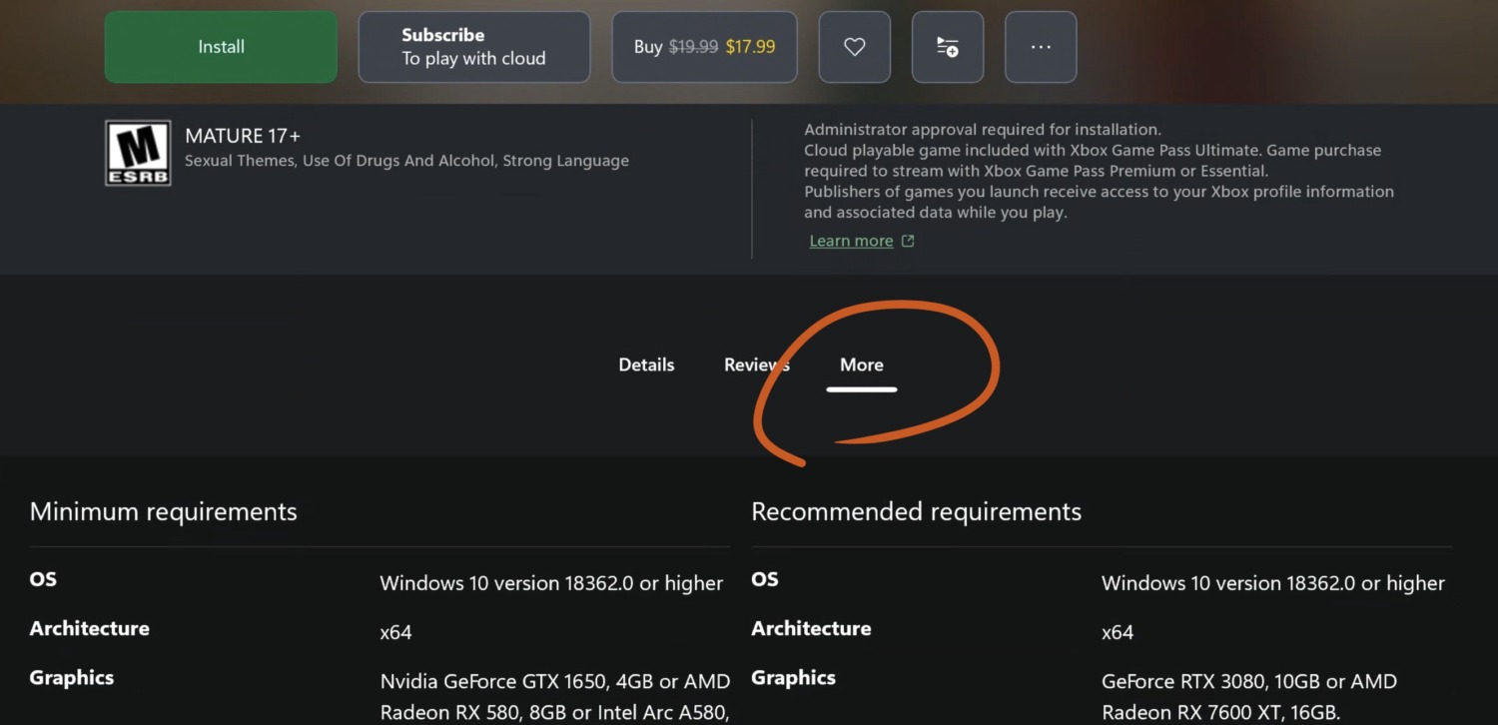Click the add-to-play-later queue icon
Viewport: 1498px width, 725px height.
click(x=947, y=47)
